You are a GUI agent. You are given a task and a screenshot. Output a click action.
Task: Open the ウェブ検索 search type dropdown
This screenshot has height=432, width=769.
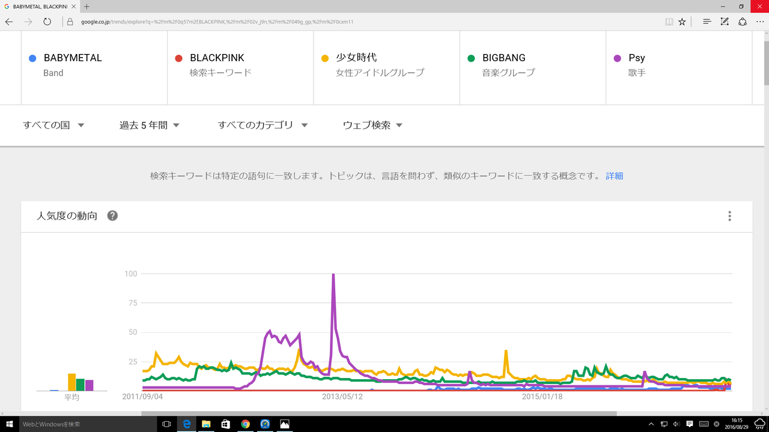[372, 125]
